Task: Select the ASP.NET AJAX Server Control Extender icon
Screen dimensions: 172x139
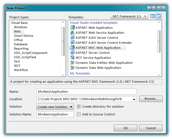Action: [x=72, y=43]
